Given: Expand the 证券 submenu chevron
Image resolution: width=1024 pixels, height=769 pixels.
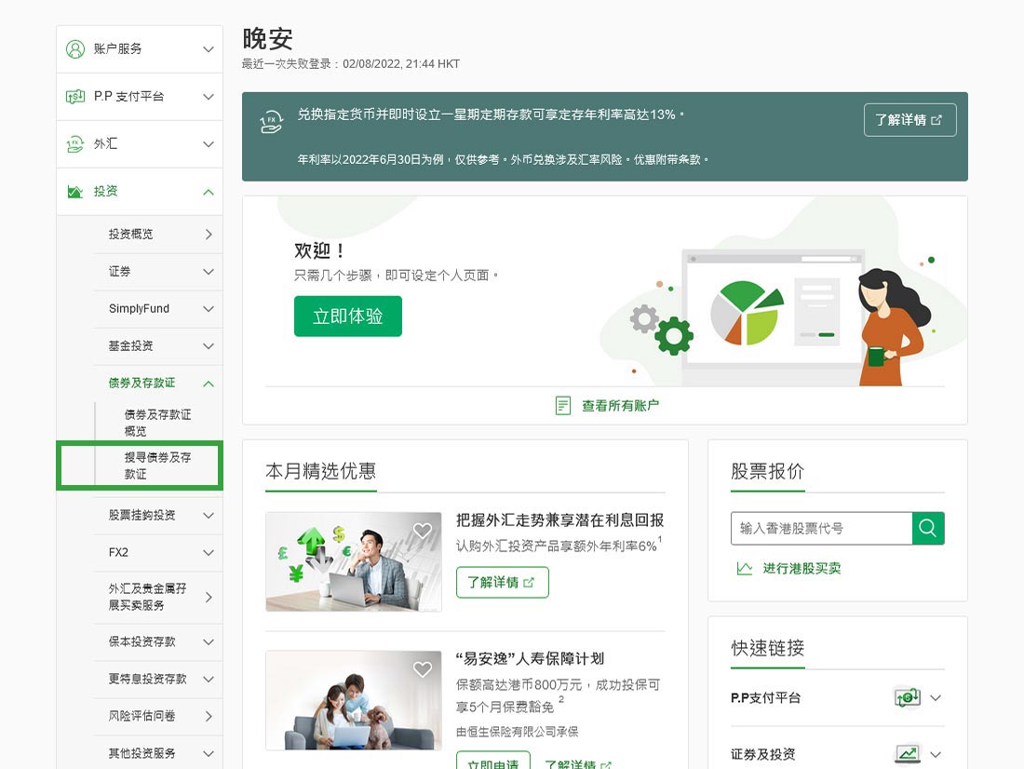Looking at the screenshot, I should point(209,272).
